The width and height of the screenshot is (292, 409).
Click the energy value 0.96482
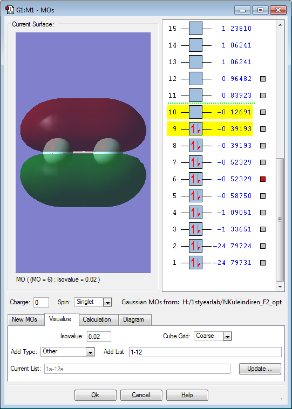(236, 78)
